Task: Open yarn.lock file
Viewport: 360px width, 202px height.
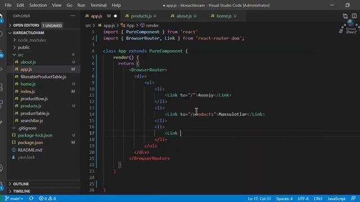Action: tap(44, 157)
